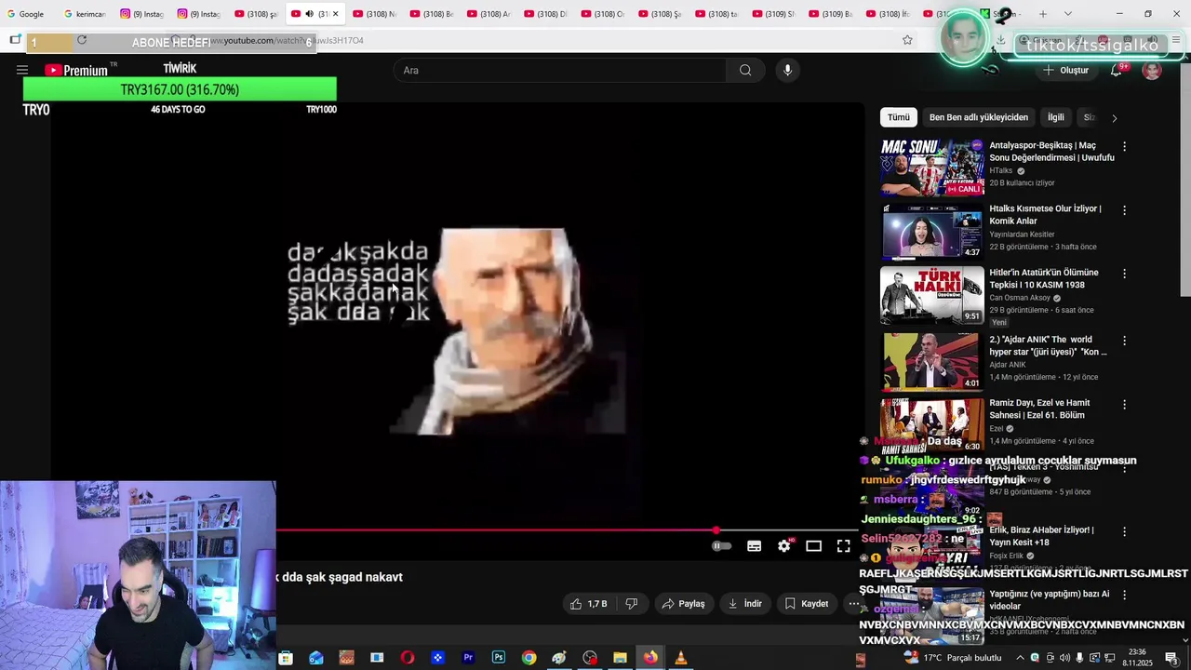
Task: Dislike the video
Action: [631, 604]
